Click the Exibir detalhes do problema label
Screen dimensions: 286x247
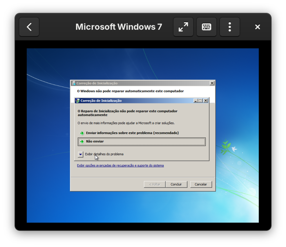[104, 154]
